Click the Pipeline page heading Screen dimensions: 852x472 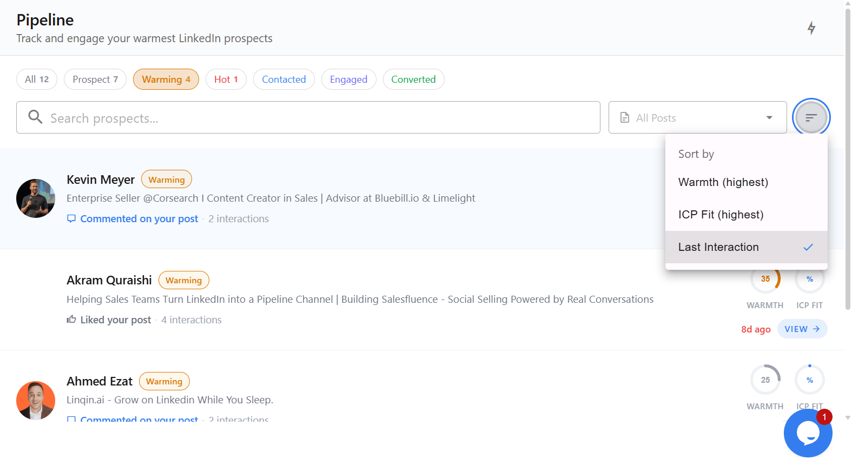(45, 20)
